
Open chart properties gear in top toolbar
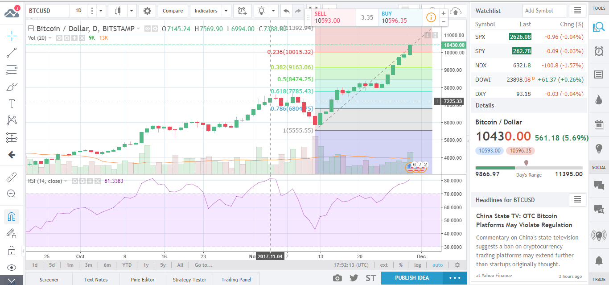click(x=147, y=11)
